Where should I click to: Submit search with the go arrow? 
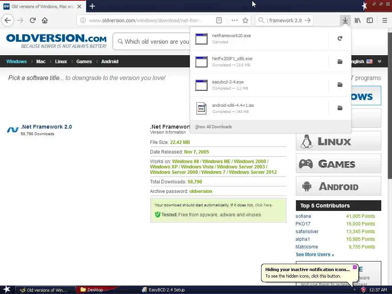point(308,20)
